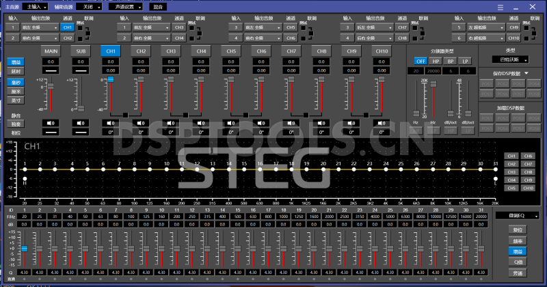Expand the 巴特沃斯 filter type dropdown
The image size is (547, 287).
tap(514, 60)
